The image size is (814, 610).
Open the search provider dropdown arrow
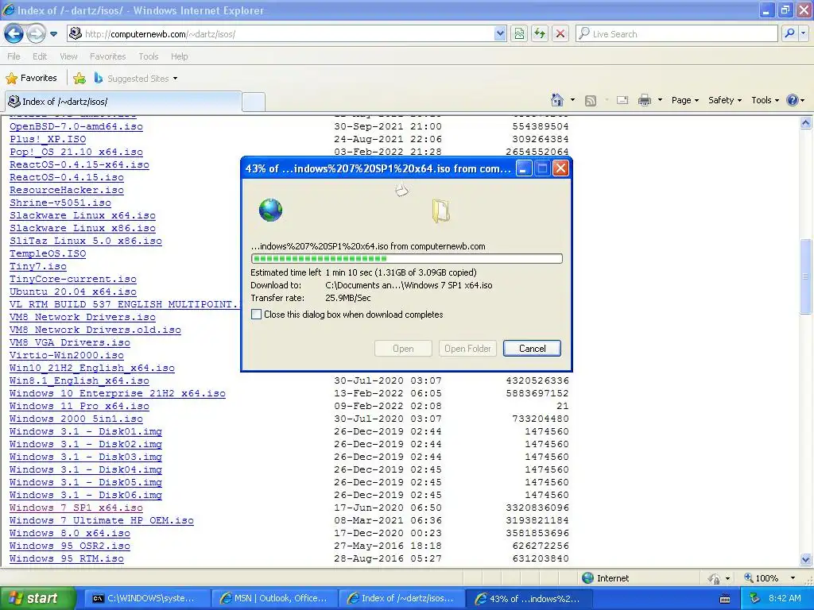[804, 33]
